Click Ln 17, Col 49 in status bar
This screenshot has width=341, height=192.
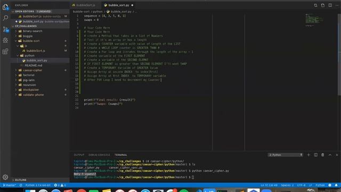click(x=269, y=185)
